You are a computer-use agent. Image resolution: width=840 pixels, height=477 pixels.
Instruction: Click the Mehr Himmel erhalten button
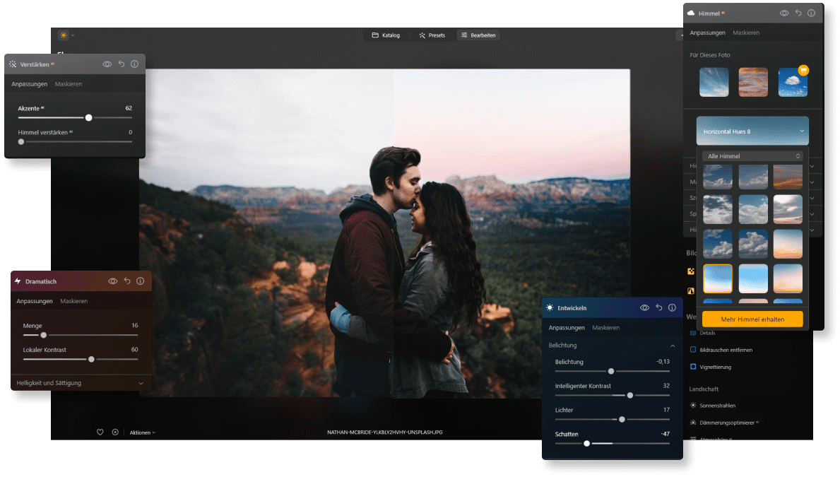[x=752, y=319]
